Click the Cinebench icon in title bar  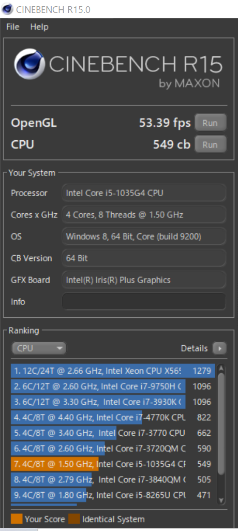click(7, 9)
